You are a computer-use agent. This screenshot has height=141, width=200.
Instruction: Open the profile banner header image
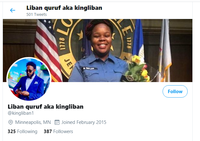click(x=98, y=50)
